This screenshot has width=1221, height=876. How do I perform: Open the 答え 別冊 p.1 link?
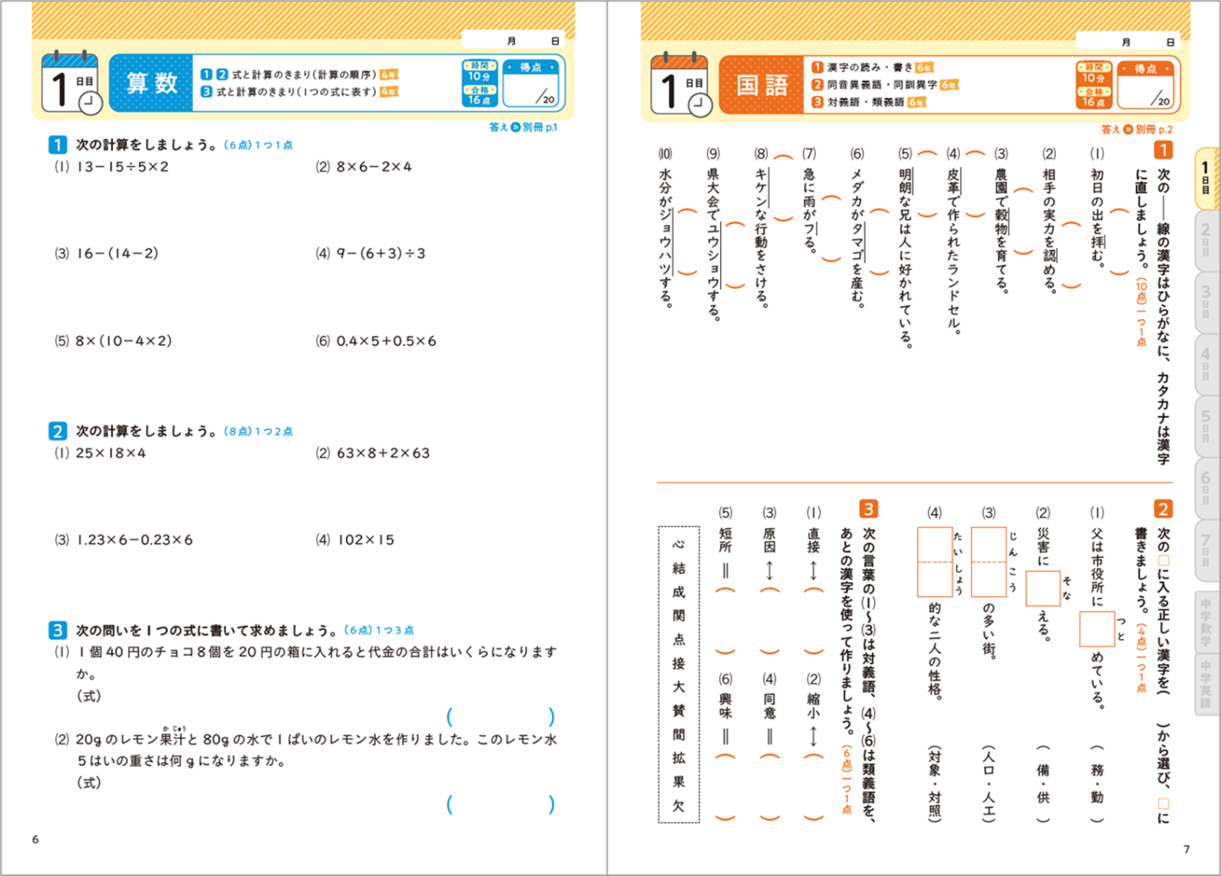coord(523,127)
